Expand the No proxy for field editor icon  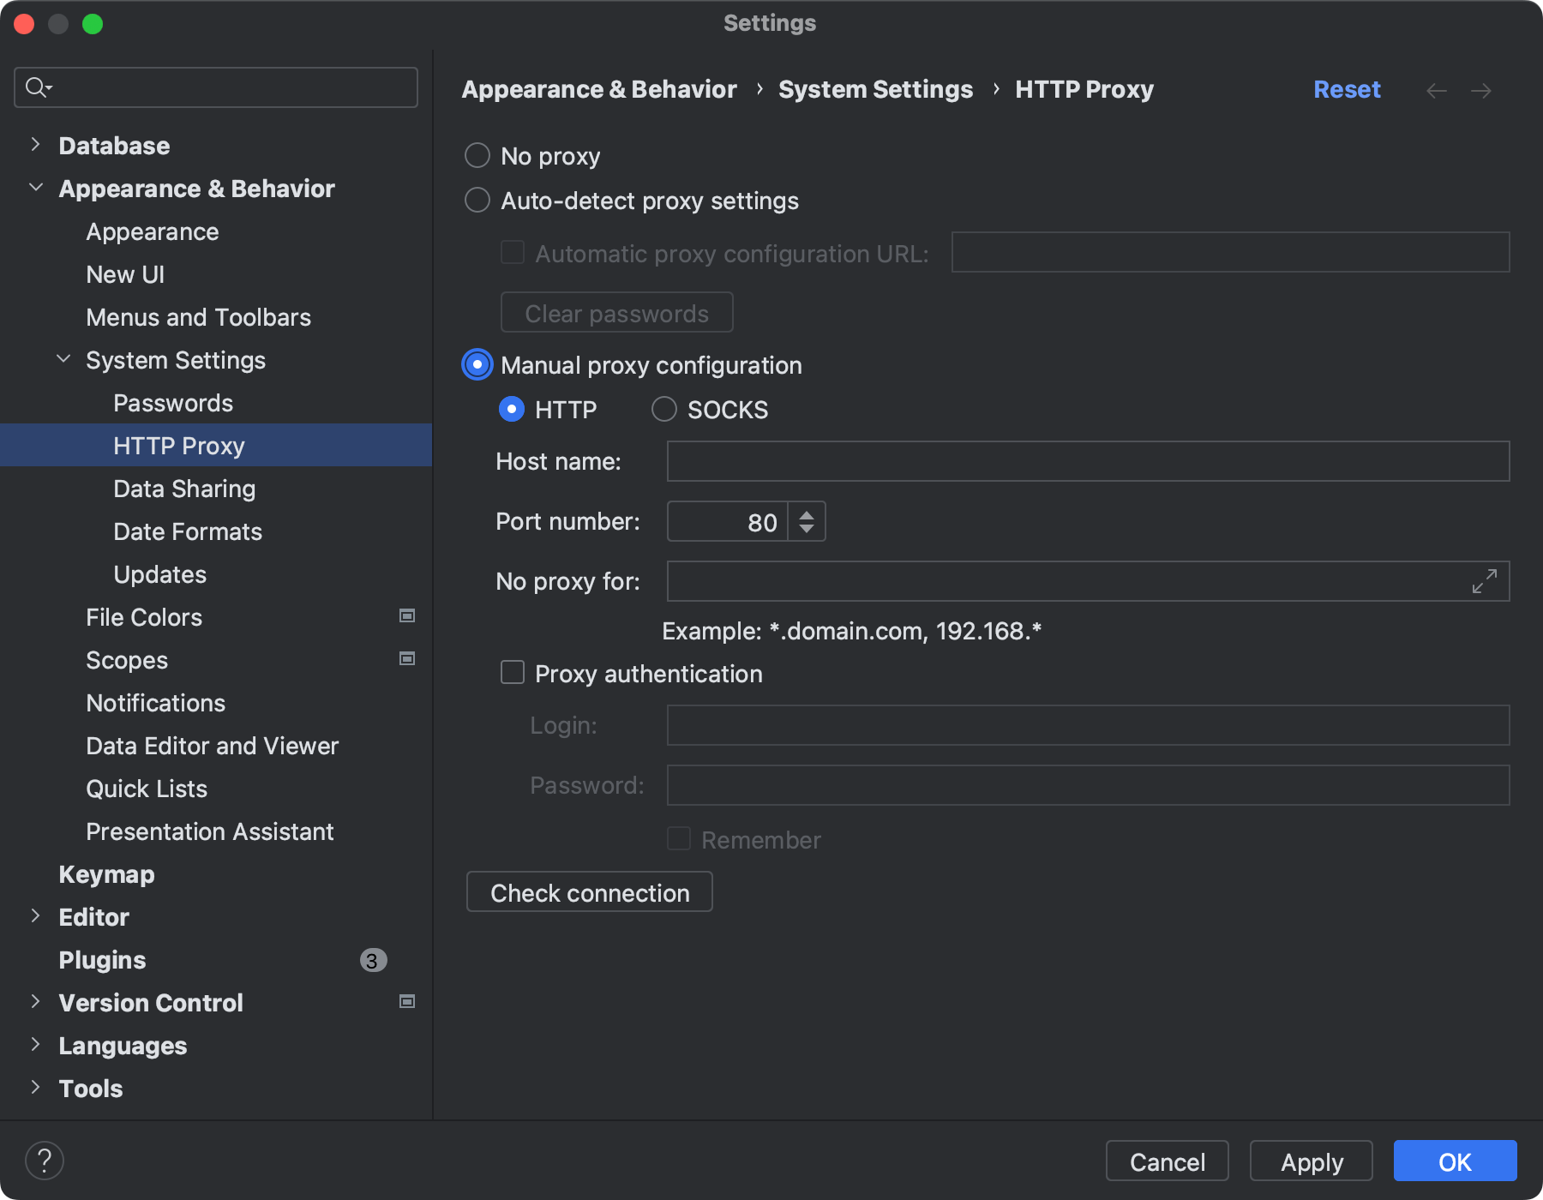(x=1484, y=581)
